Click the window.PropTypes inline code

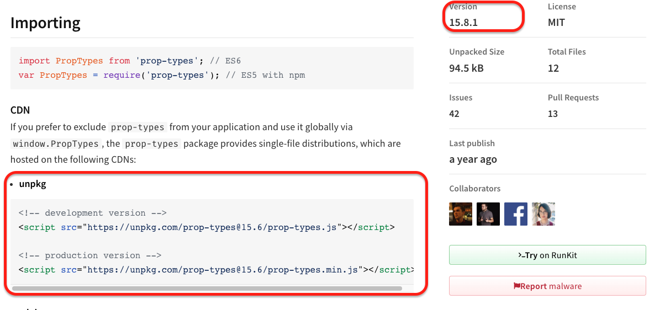tap(55, 144)
